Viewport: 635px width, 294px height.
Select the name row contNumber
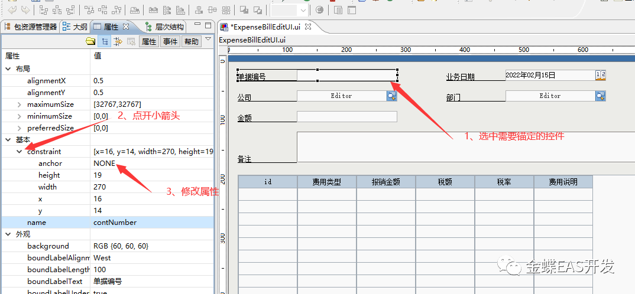tap(108, 223)
